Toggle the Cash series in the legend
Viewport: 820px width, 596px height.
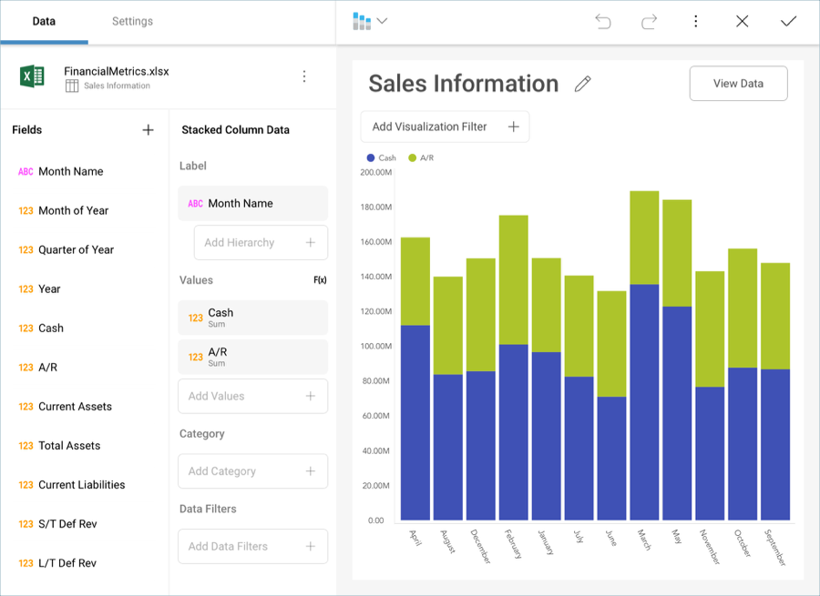coord(382,158)
